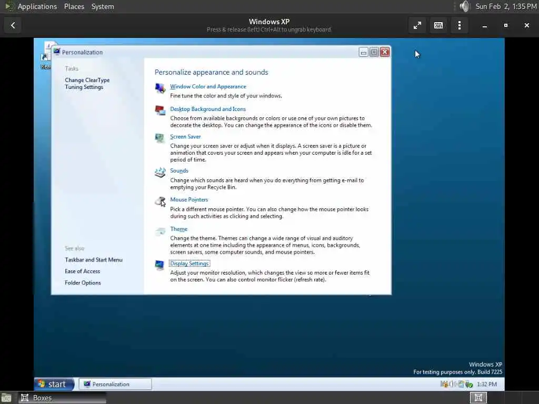Click the XP taskbar clock 1:32 PM

tap(487, 384)
